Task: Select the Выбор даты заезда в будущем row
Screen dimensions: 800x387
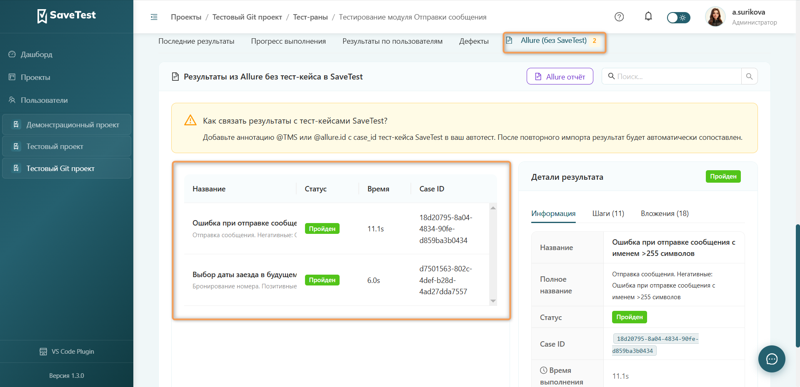Action: click(337, 280)
